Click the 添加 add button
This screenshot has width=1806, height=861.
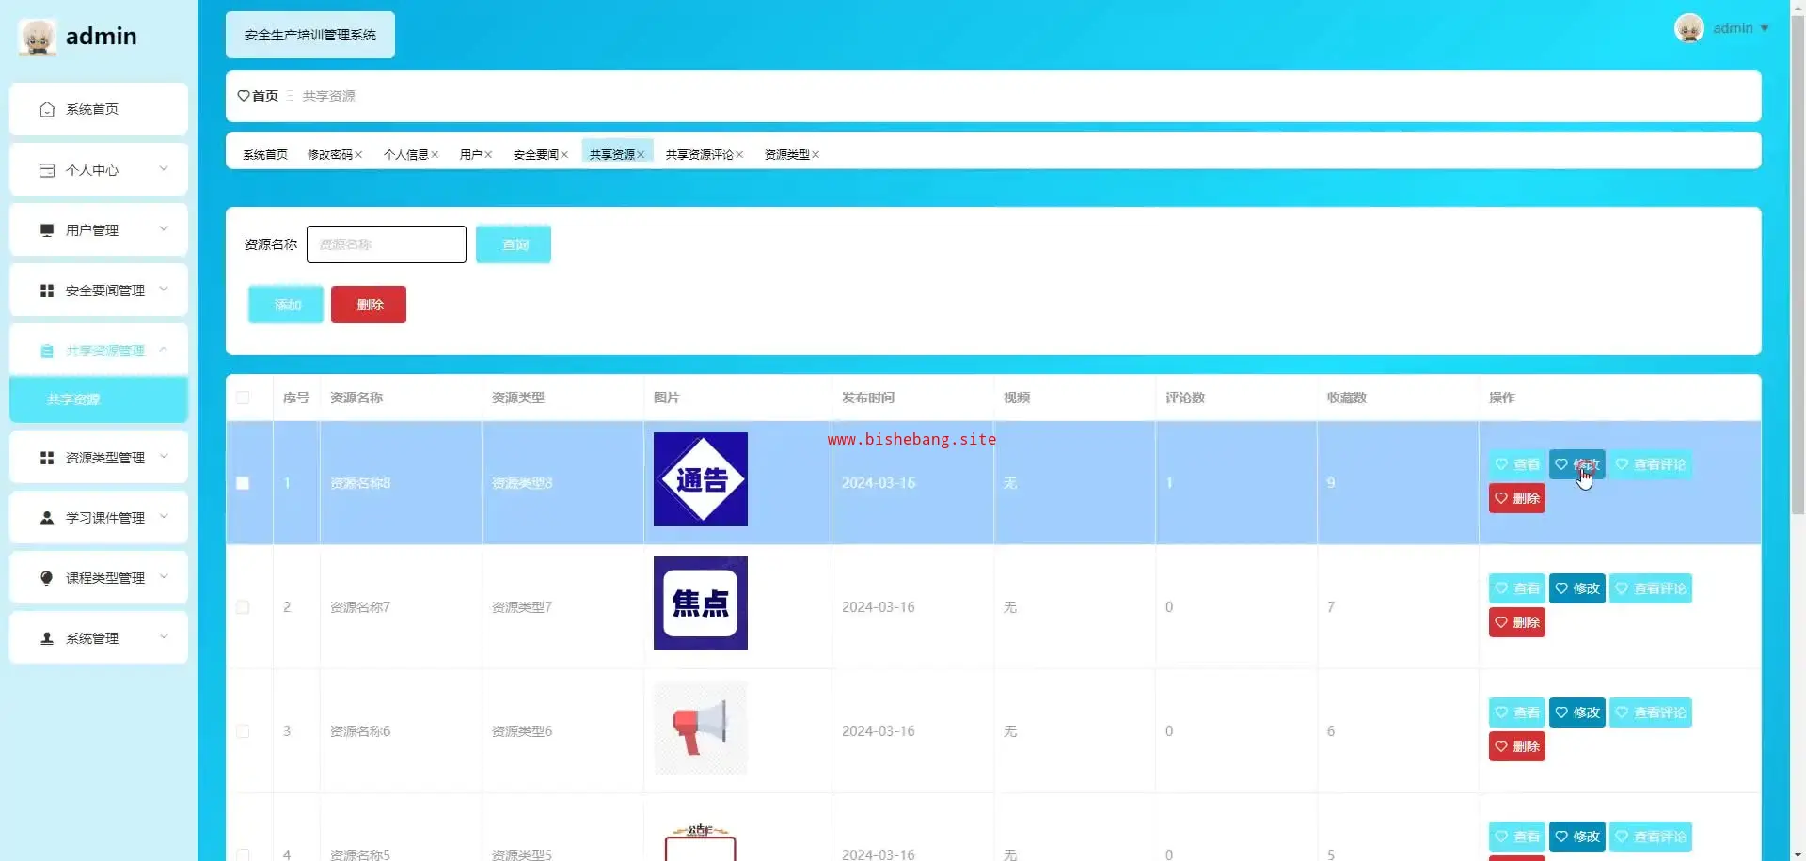click(286, 305)
